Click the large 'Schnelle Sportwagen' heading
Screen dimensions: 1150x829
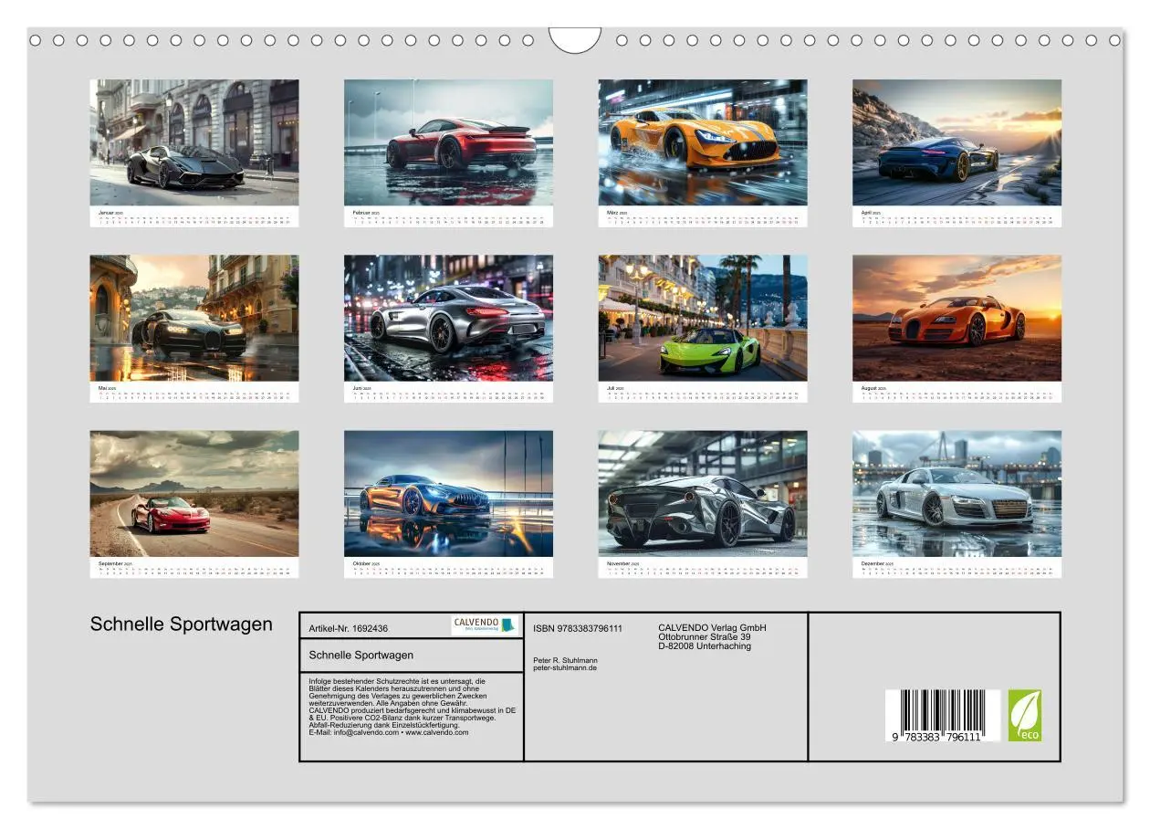tap(182, 624)
